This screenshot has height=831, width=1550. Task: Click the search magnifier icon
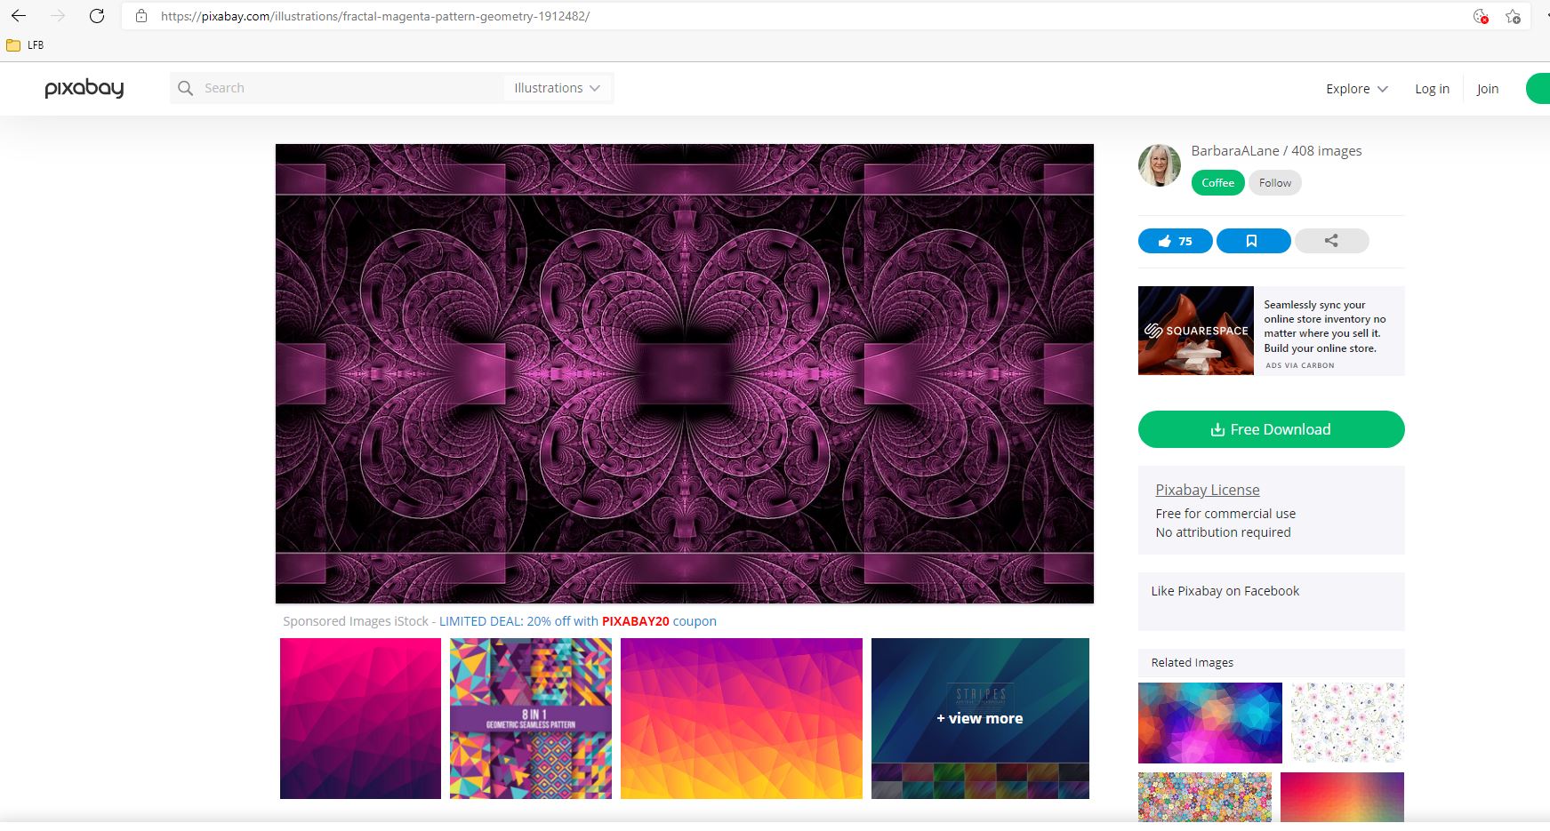[x=185, y=88]
